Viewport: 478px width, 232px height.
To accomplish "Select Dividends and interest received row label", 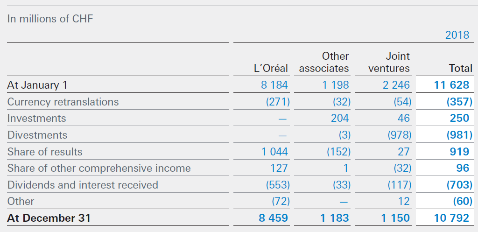I will [83, 185].
